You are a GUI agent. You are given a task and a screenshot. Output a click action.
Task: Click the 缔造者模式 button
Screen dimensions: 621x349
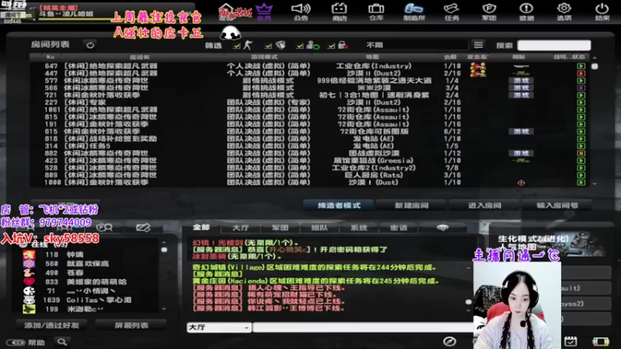coord(339,206)
